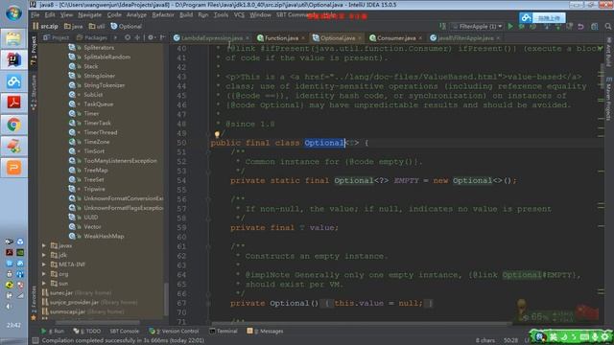
Task: Toggle tool windows quick-access button in status bar
Action: [35, 340]
